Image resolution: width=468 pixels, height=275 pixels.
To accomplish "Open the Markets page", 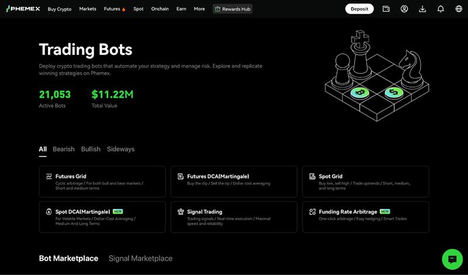I will [x=88, y=9].
